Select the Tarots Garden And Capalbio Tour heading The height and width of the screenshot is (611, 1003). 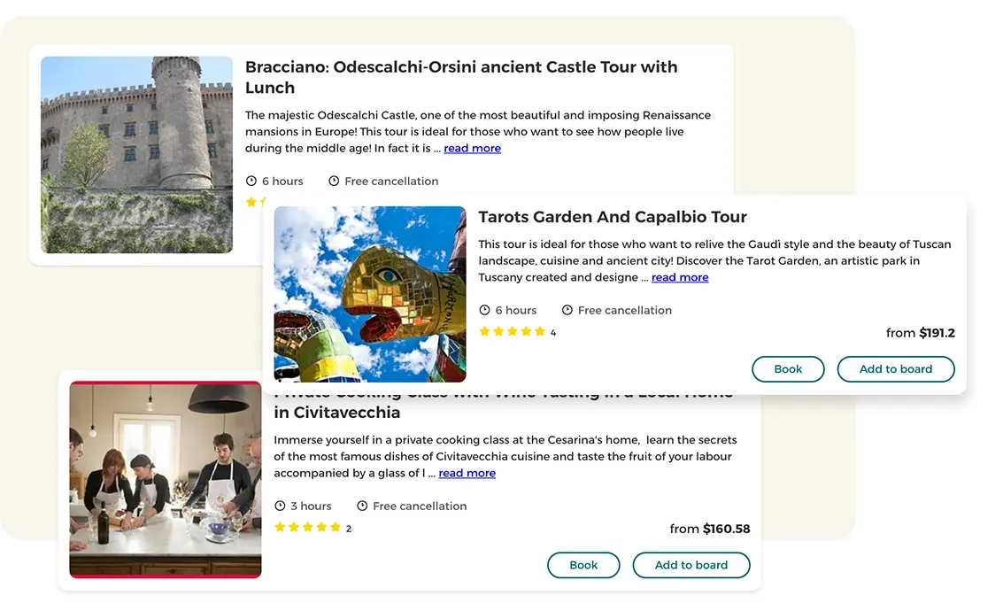coord(612,217)
